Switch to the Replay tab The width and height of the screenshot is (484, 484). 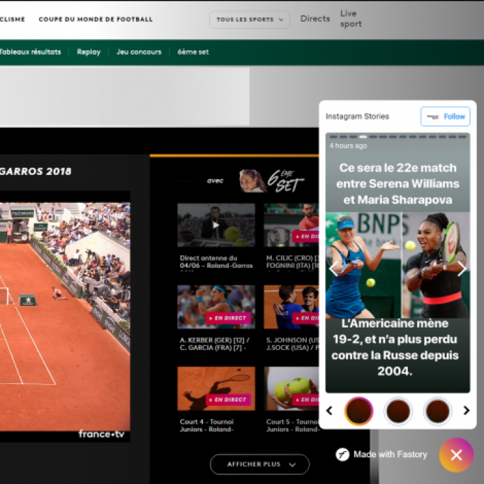(89, 52)
